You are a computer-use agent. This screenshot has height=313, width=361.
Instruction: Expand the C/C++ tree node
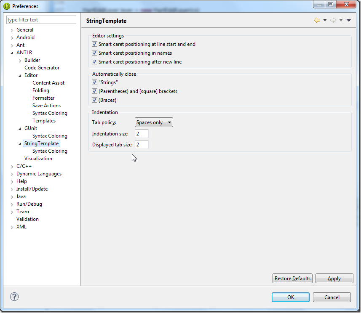coord(12,167)
